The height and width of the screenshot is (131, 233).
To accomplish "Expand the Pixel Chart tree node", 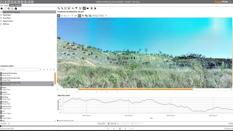I will click(1, 15).
